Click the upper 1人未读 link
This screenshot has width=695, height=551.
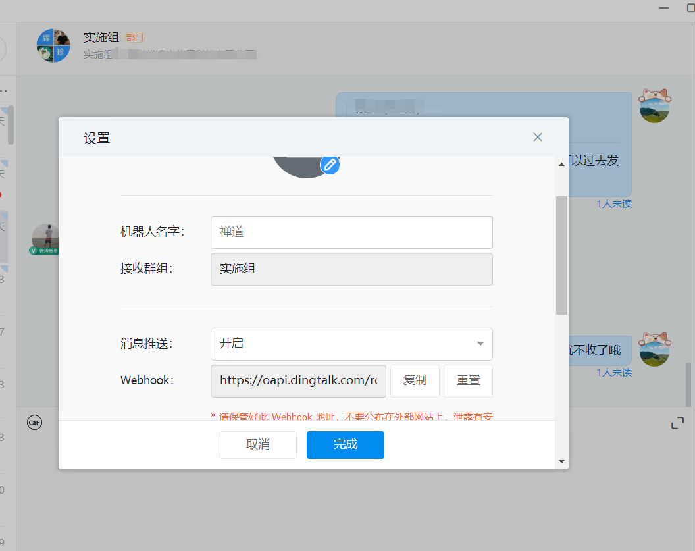click(x=614, y=204)
